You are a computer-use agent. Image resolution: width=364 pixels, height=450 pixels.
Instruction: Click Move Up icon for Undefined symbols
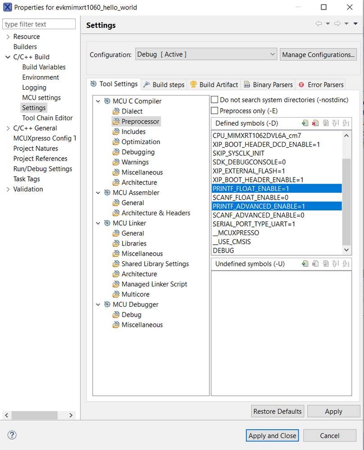336,264
